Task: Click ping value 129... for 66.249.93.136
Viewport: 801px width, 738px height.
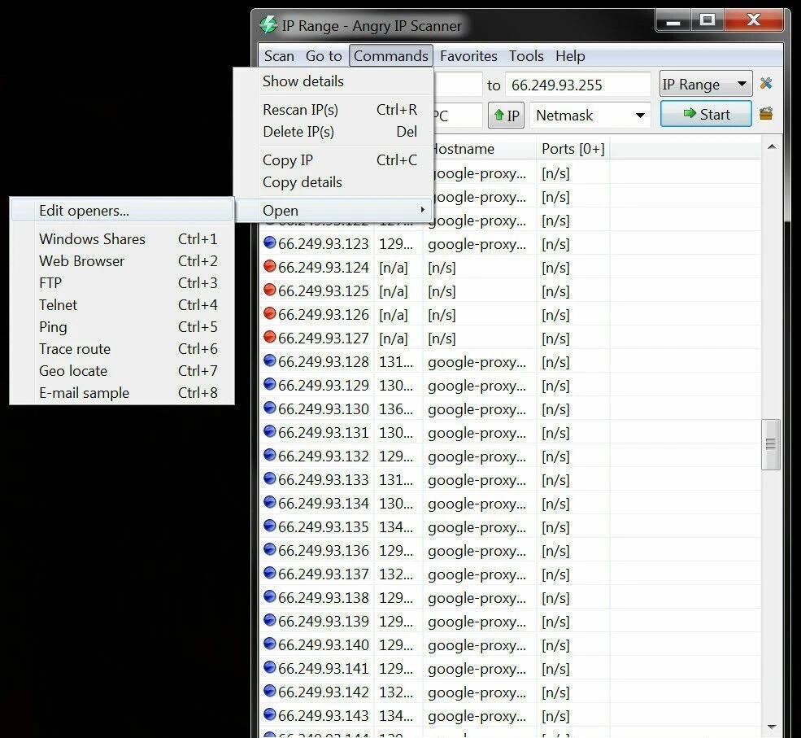Action: 396,550
